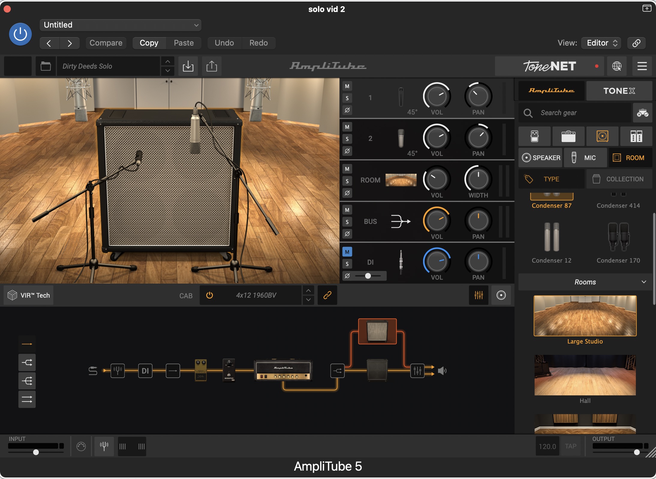Select the MIC tab

(585, 158)
